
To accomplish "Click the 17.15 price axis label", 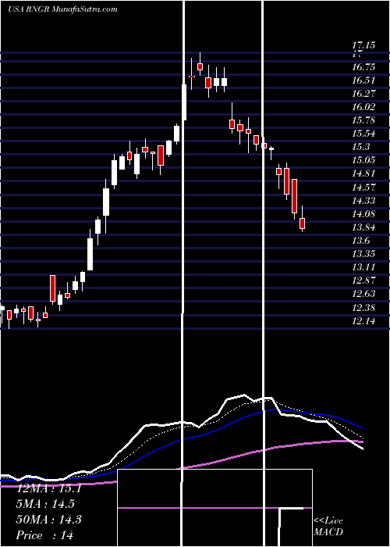I will click(x=363, y=45).
